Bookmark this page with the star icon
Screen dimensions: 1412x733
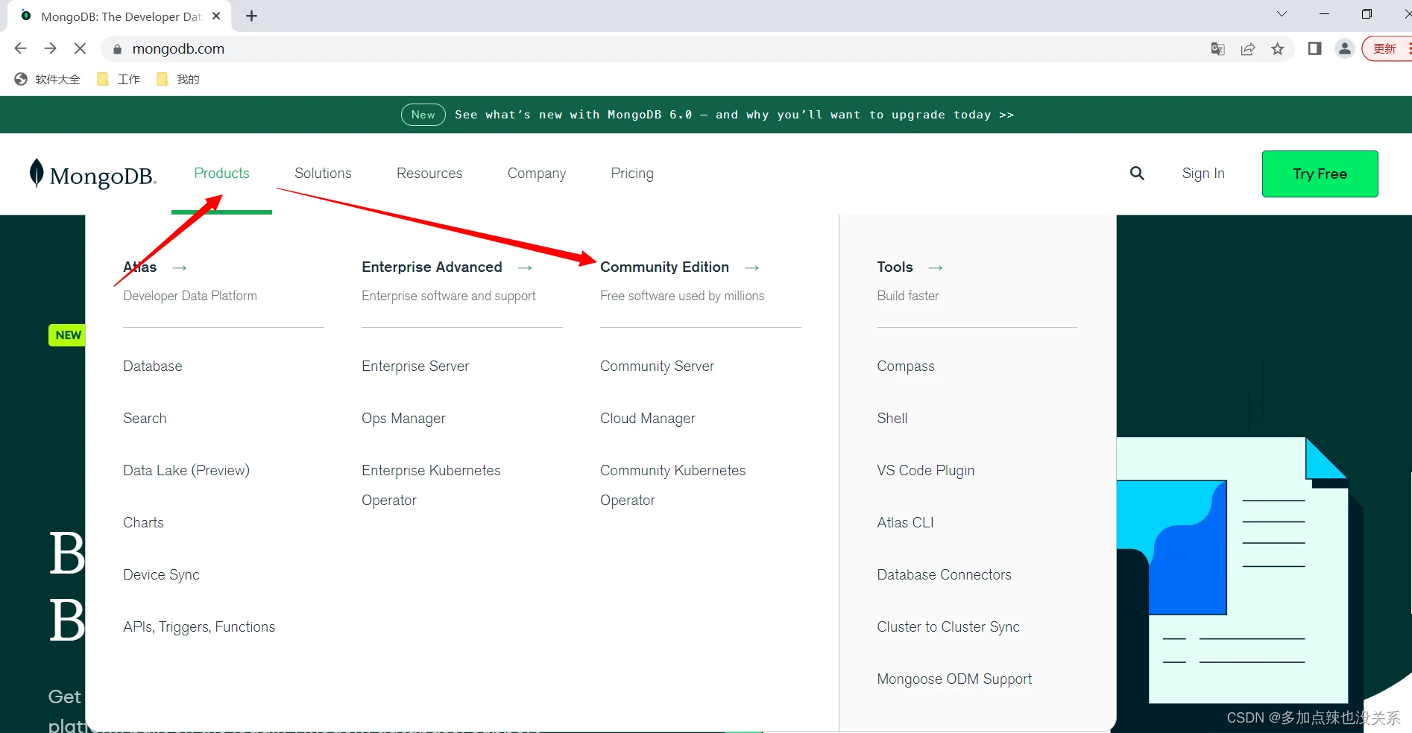(1278, 49)
